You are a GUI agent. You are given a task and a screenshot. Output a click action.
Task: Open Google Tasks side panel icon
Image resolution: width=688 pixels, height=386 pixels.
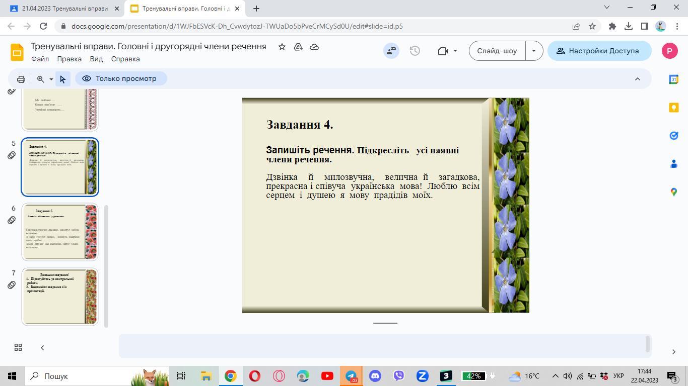[x=673, y=136]
